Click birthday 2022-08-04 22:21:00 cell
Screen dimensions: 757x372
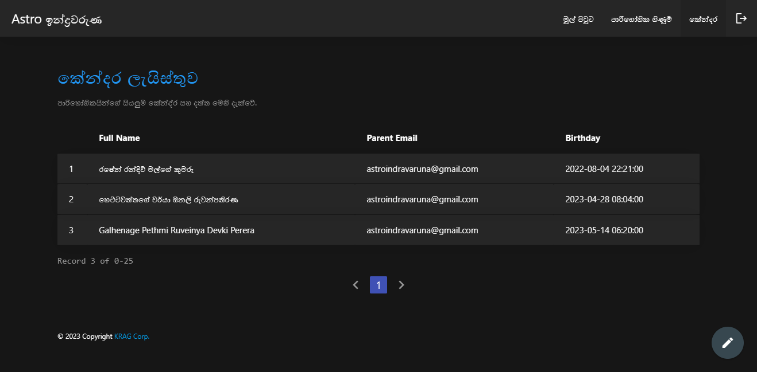604,169
